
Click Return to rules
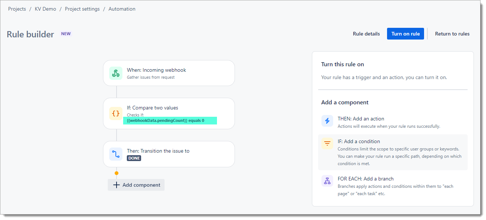[452, 34]
